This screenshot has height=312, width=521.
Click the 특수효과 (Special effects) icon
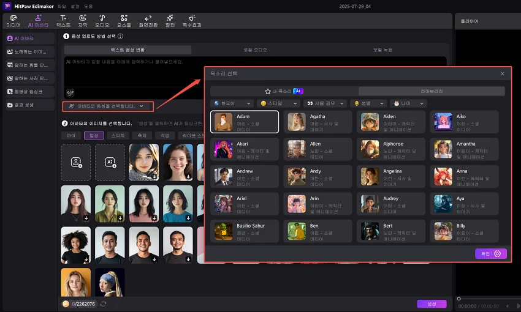click(192, 21)
